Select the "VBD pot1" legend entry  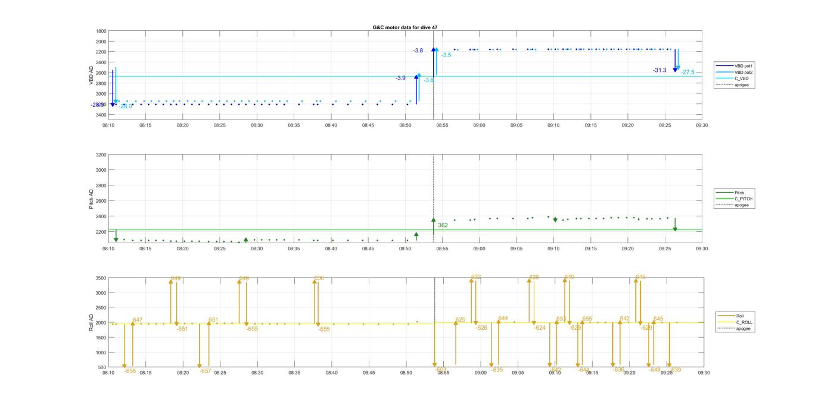click(744, 65)
